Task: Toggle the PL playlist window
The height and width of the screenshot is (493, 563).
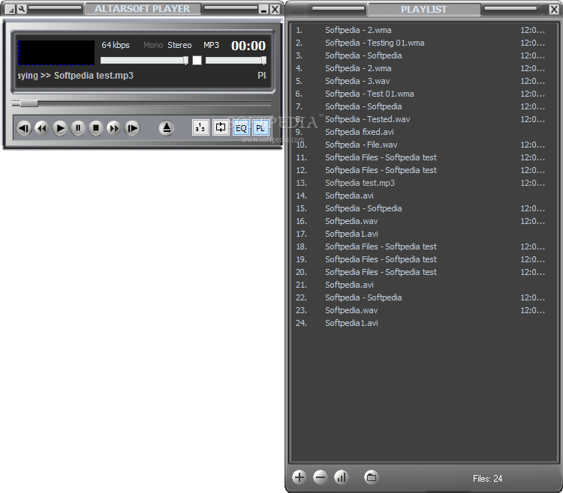Action: point(260,128)
